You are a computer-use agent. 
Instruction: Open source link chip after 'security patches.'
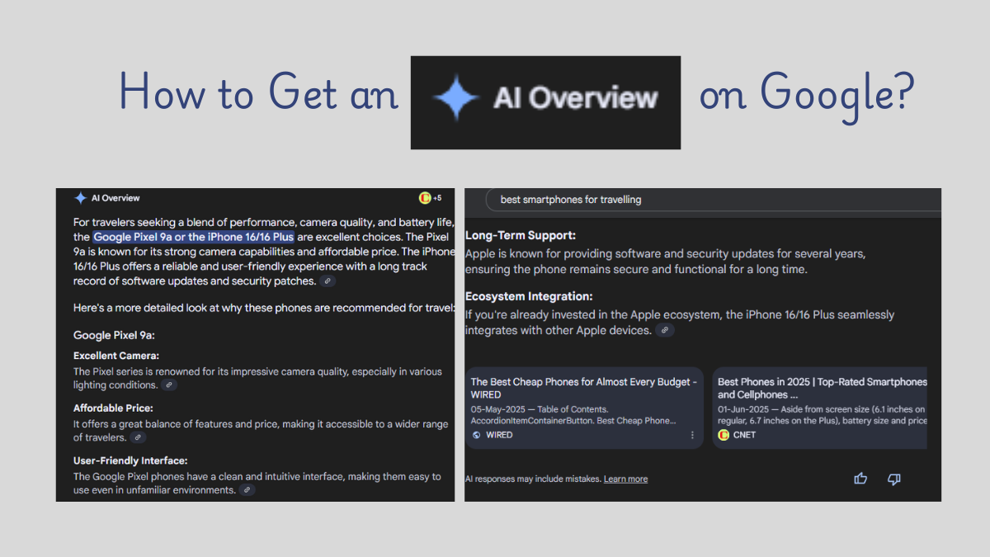tap(328, 281)
